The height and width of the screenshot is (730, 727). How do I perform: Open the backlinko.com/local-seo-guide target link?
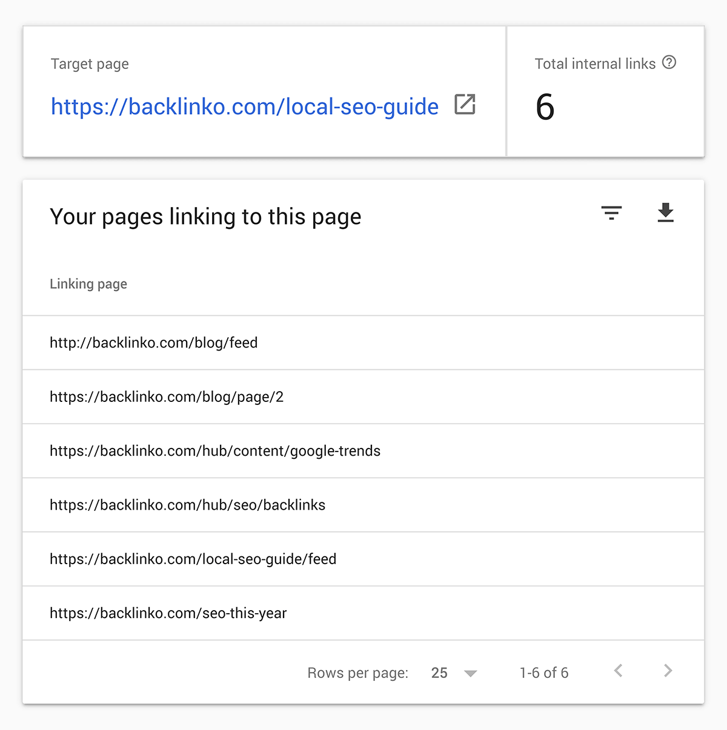click(x=245, y=107)
